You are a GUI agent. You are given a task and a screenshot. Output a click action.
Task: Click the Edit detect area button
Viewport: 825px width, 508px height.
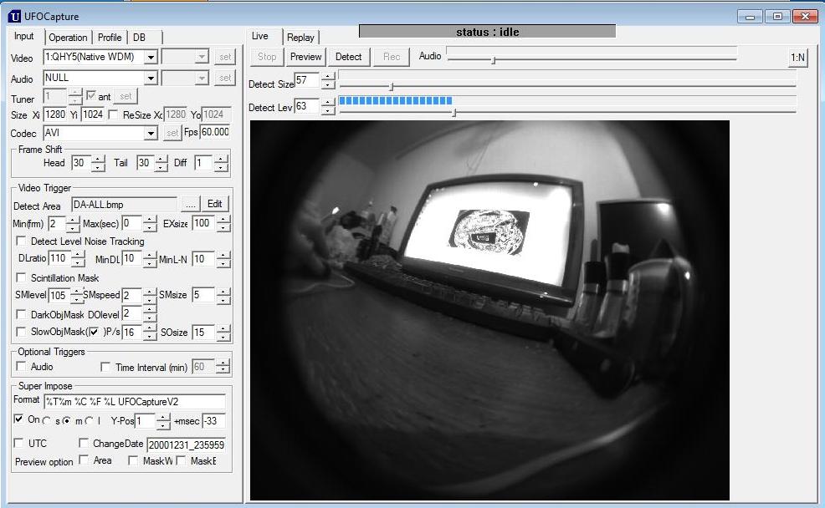215,204
